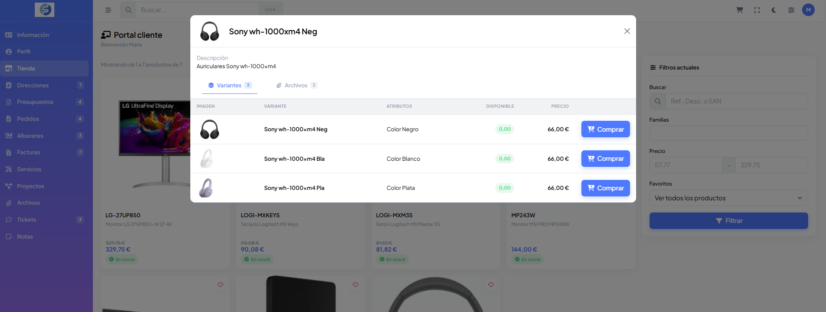Viewport: 826px width, 312px height.
Task: Click the top Buscar search field
Action: point(198,10)
